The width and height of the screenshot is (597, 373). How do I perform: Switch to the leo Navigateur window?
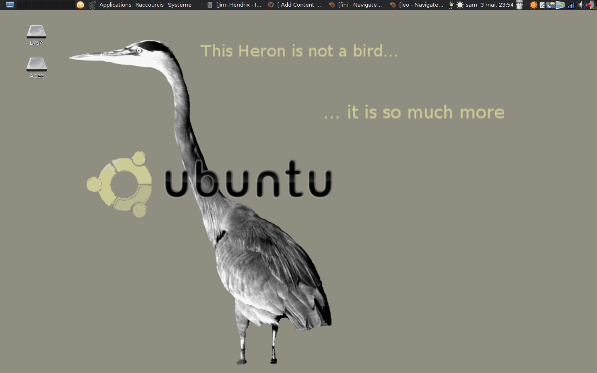[x=417, y=5]
